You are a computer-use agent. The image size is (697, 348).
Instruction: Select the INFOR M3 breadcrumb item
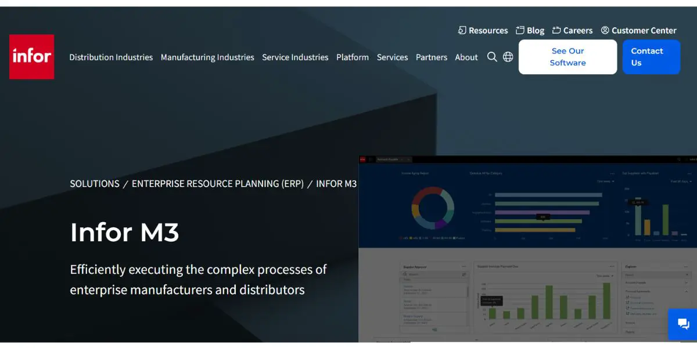(x=336, y=184)
